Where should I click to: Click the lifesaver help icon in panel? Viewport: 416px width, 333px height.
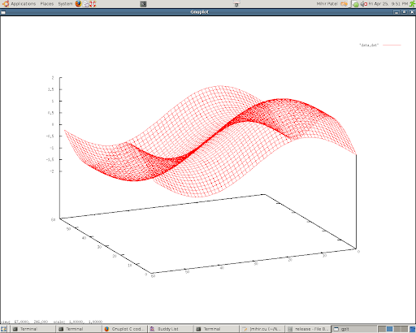point(93,4)
